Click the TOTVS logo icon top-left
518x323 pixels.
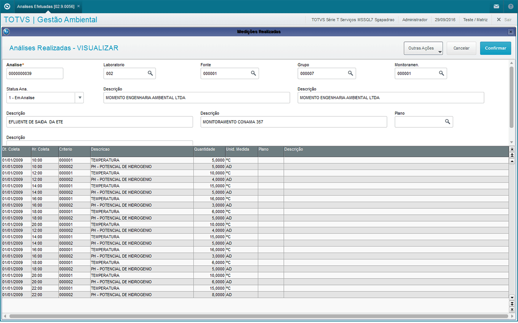click(6, 6)
